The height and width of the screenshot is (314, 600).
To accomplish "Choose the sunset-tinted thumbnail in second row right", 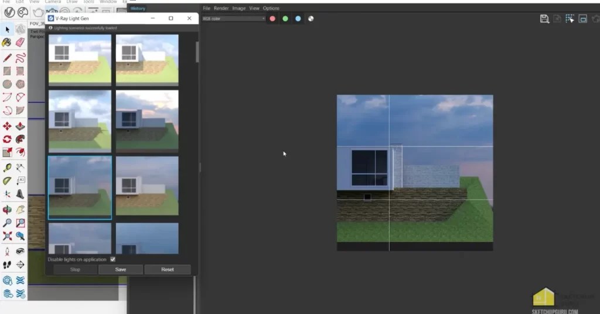I will tap(147, 121).
